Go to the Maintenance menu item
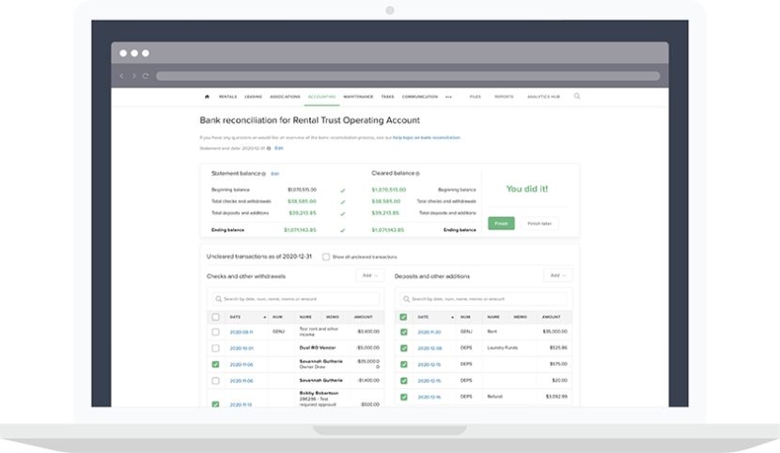Screen dimensions: 780x453 click(358, 97)
